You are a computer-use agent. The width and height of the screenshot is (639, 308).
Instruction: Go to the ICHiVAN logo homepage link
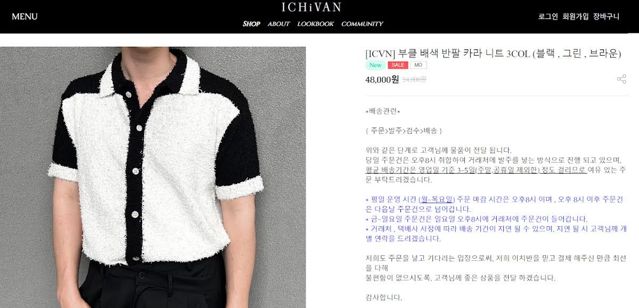point(312,7)
